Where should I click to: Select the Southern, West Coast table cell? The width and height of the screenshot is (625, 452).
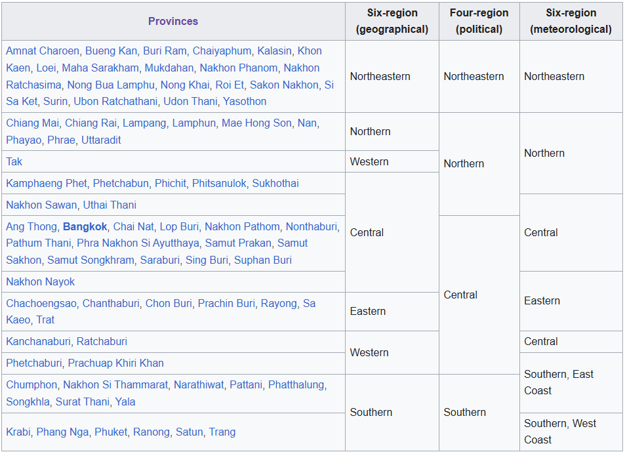coord(571,432)
